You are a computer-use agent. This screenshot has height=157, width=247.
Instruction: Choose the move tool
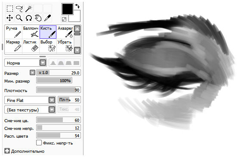click(10, 18)
